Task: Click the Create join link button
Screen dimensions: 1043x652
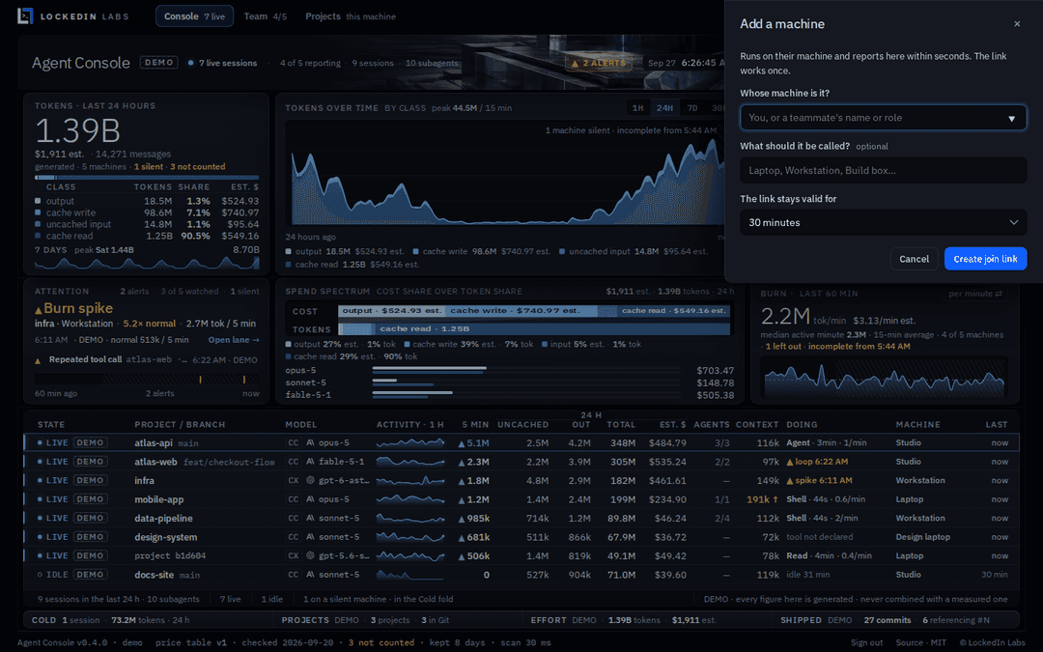Action: (x=985, y=259)
